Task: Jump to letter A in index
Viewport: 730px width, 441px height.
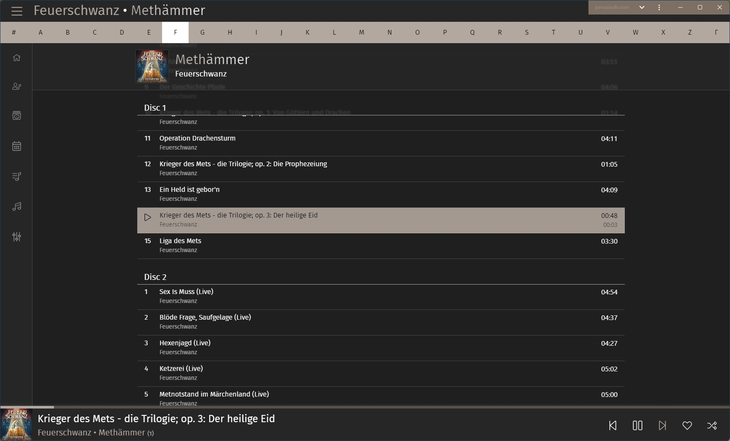Action: pos(41,32)
